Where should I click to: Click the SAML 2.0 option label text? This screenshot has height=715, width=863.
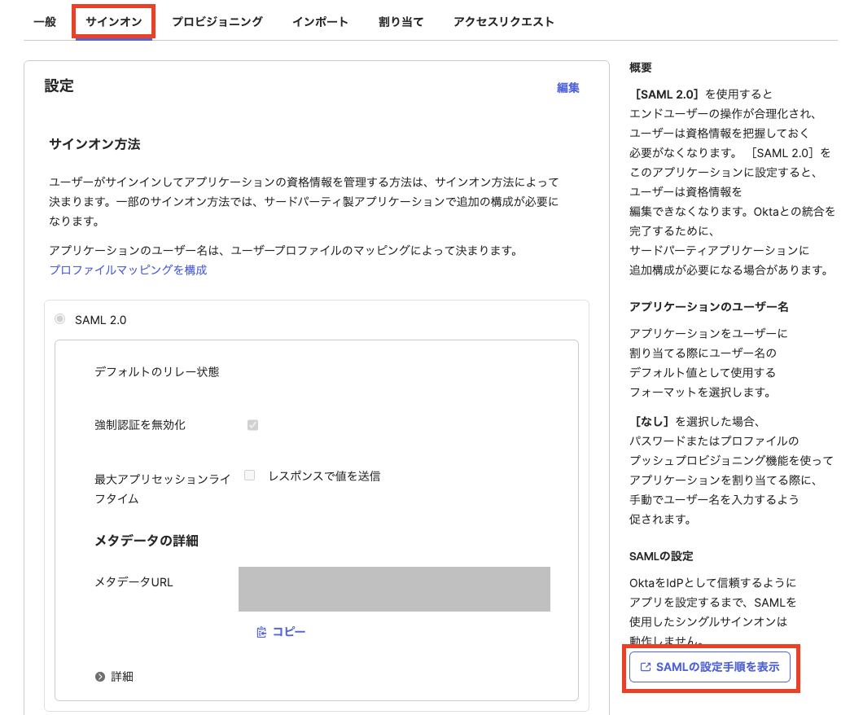101,320
